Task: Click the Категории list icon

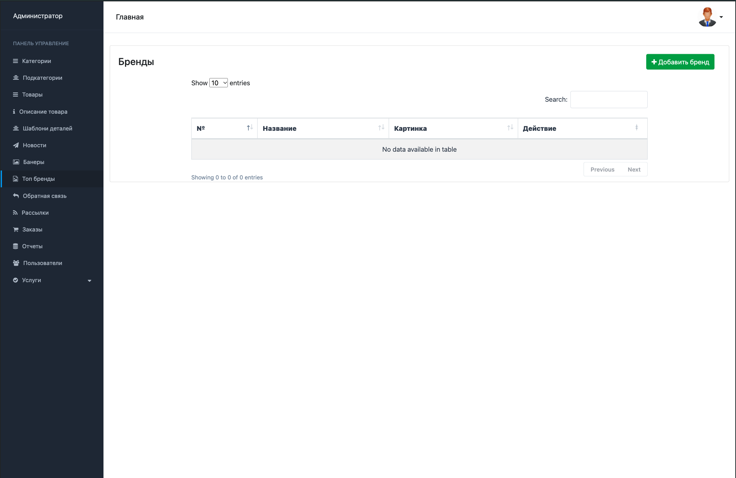Action: 15,61
